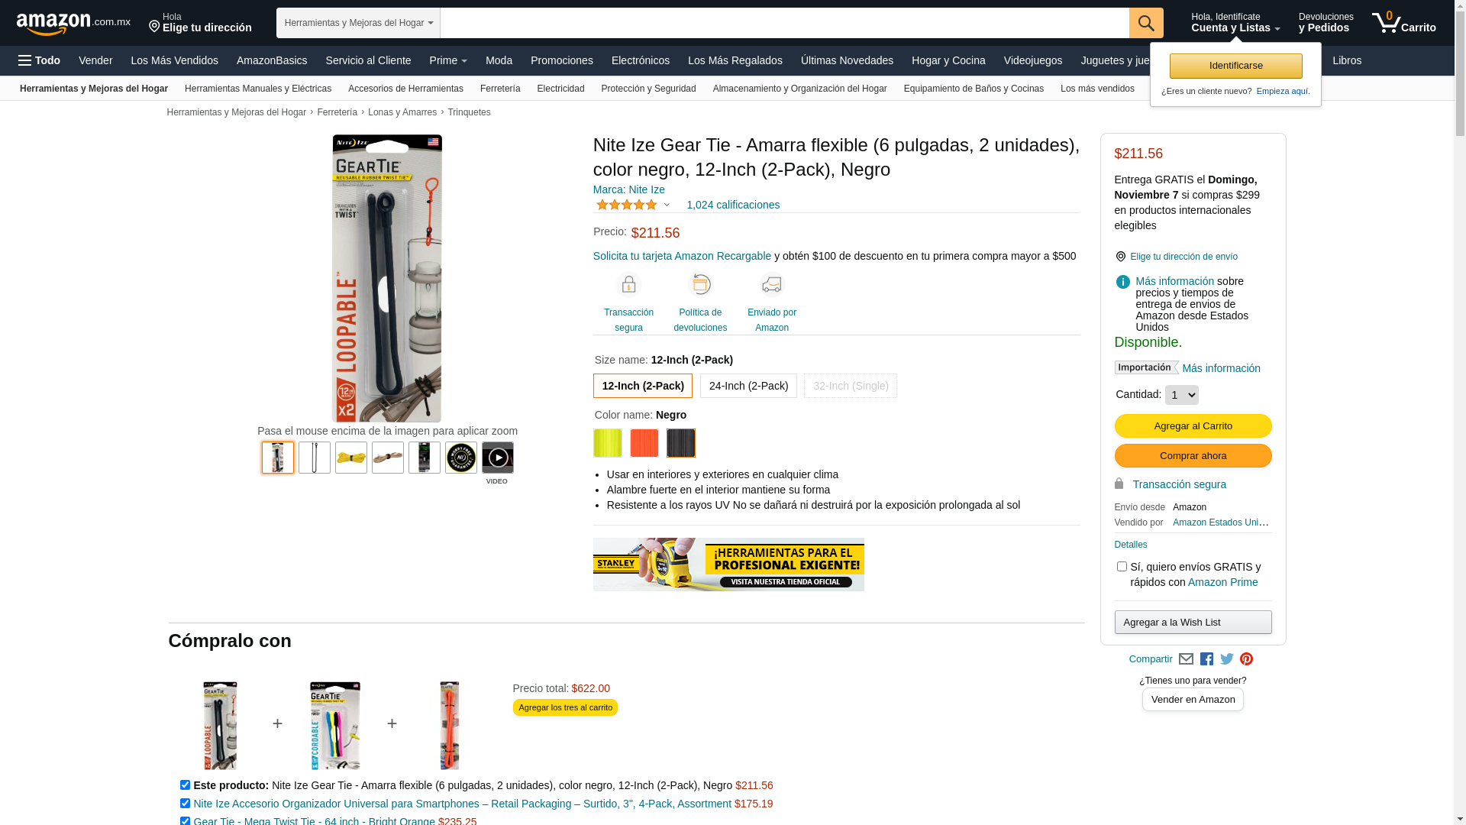Share product via Facebook icon

pyautogui.click(x=1206, y=659)
